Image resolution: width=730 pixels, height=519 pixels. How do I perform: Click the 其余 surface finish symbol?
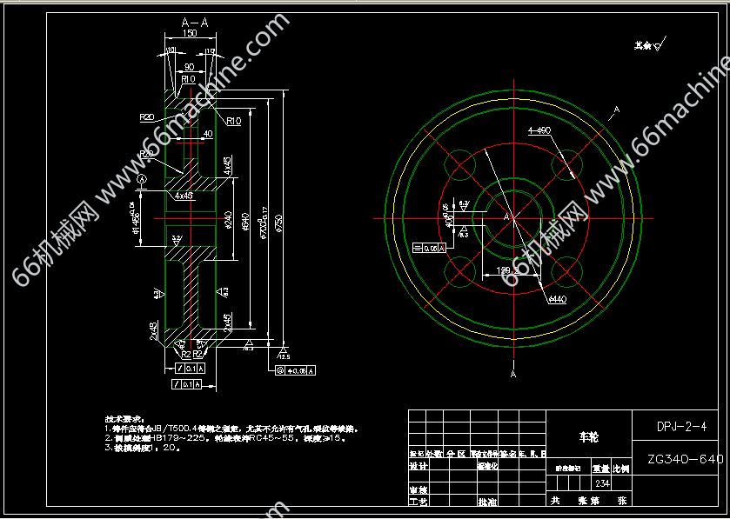point(648,43)
